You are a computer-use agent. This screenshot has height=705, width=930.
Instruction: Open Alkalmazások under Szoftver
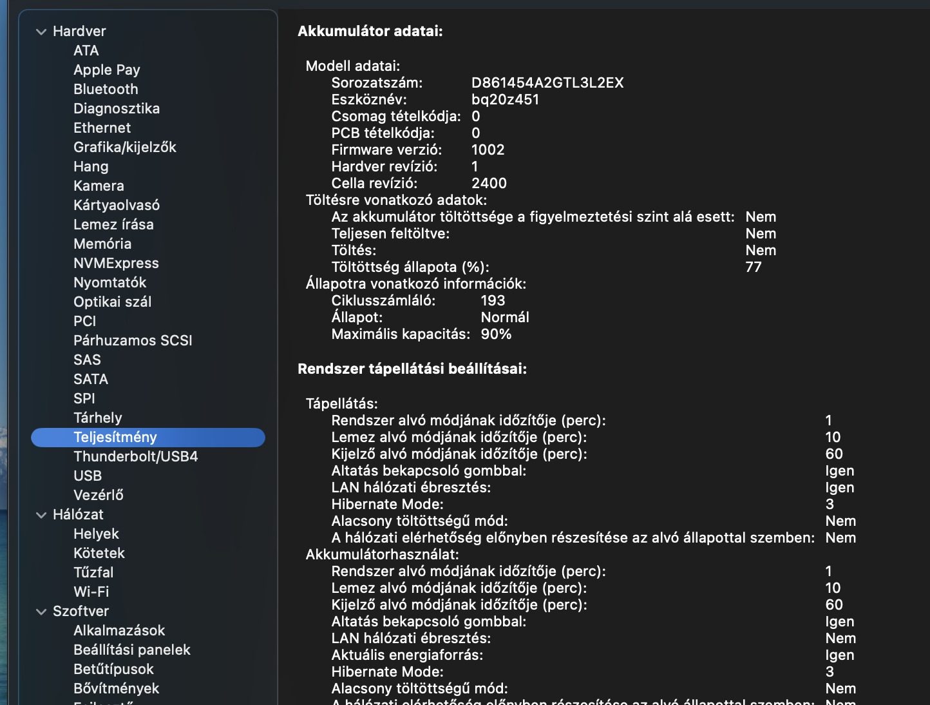[119, 630]
